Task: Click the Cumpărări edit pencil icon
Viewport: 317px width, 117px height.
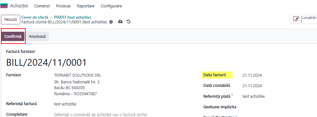Action: click(x=296, y=19)
